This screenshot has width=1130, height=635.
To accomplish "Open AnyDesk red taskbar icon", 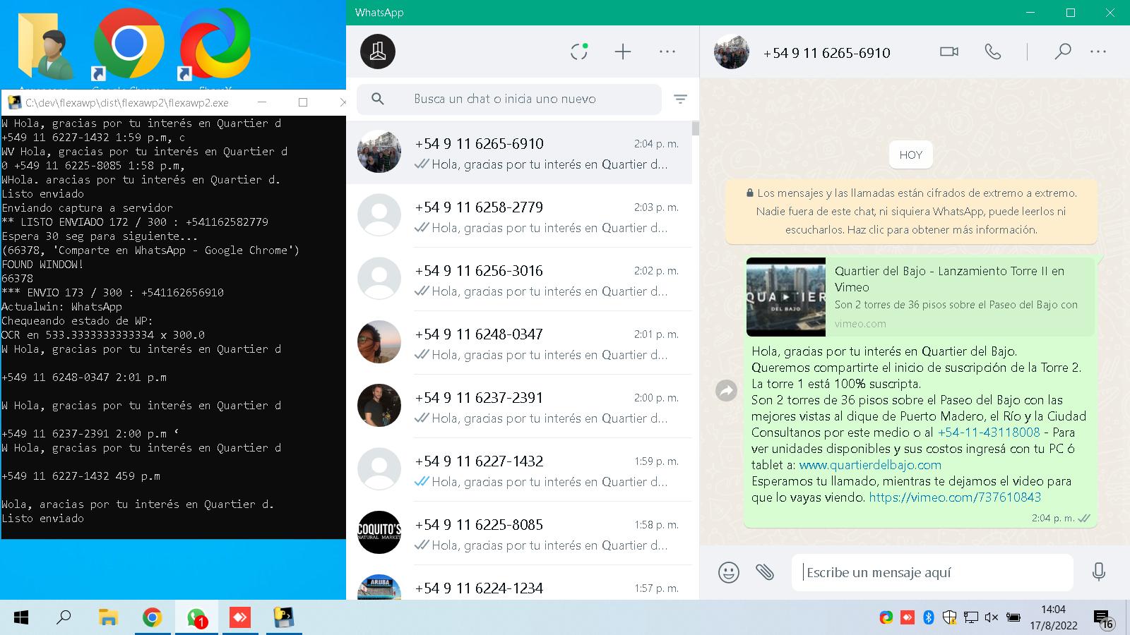I will point(240,618).
